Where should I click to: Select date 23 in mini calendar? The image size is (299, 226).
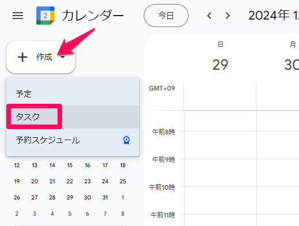click(x=87, y=181)
